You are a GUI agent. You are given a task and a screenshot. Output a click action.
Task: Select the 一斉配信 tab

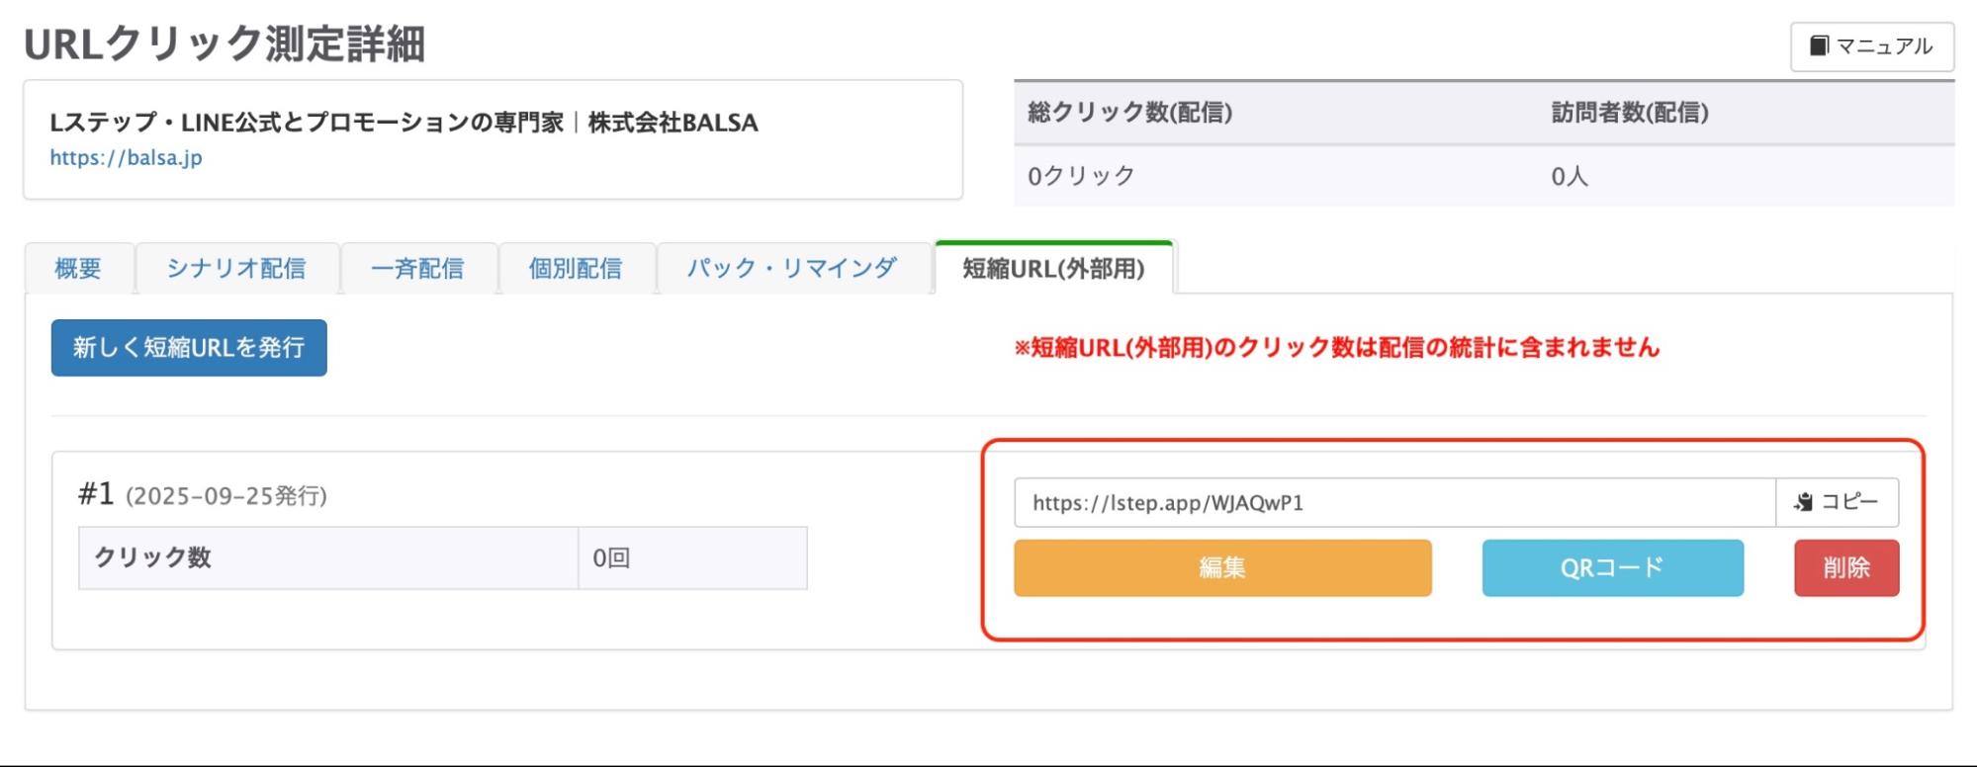pos(418,267)
